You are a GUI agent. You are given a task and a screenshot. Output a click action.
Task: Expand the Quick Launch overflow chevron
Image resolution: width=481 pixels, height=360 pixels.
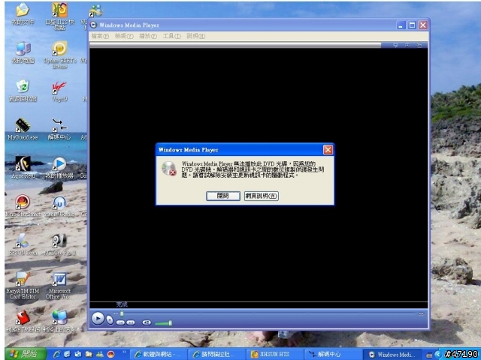pos(124,352)
